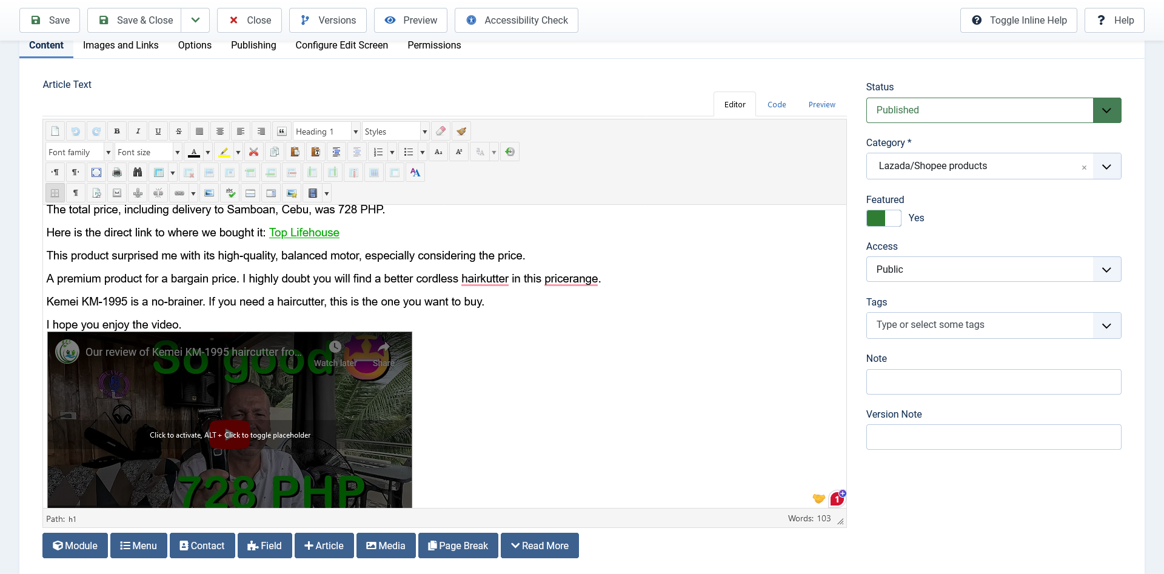Run the Accessibility Check
Screen dimensions: 1164x574
[x=517, y=20]
